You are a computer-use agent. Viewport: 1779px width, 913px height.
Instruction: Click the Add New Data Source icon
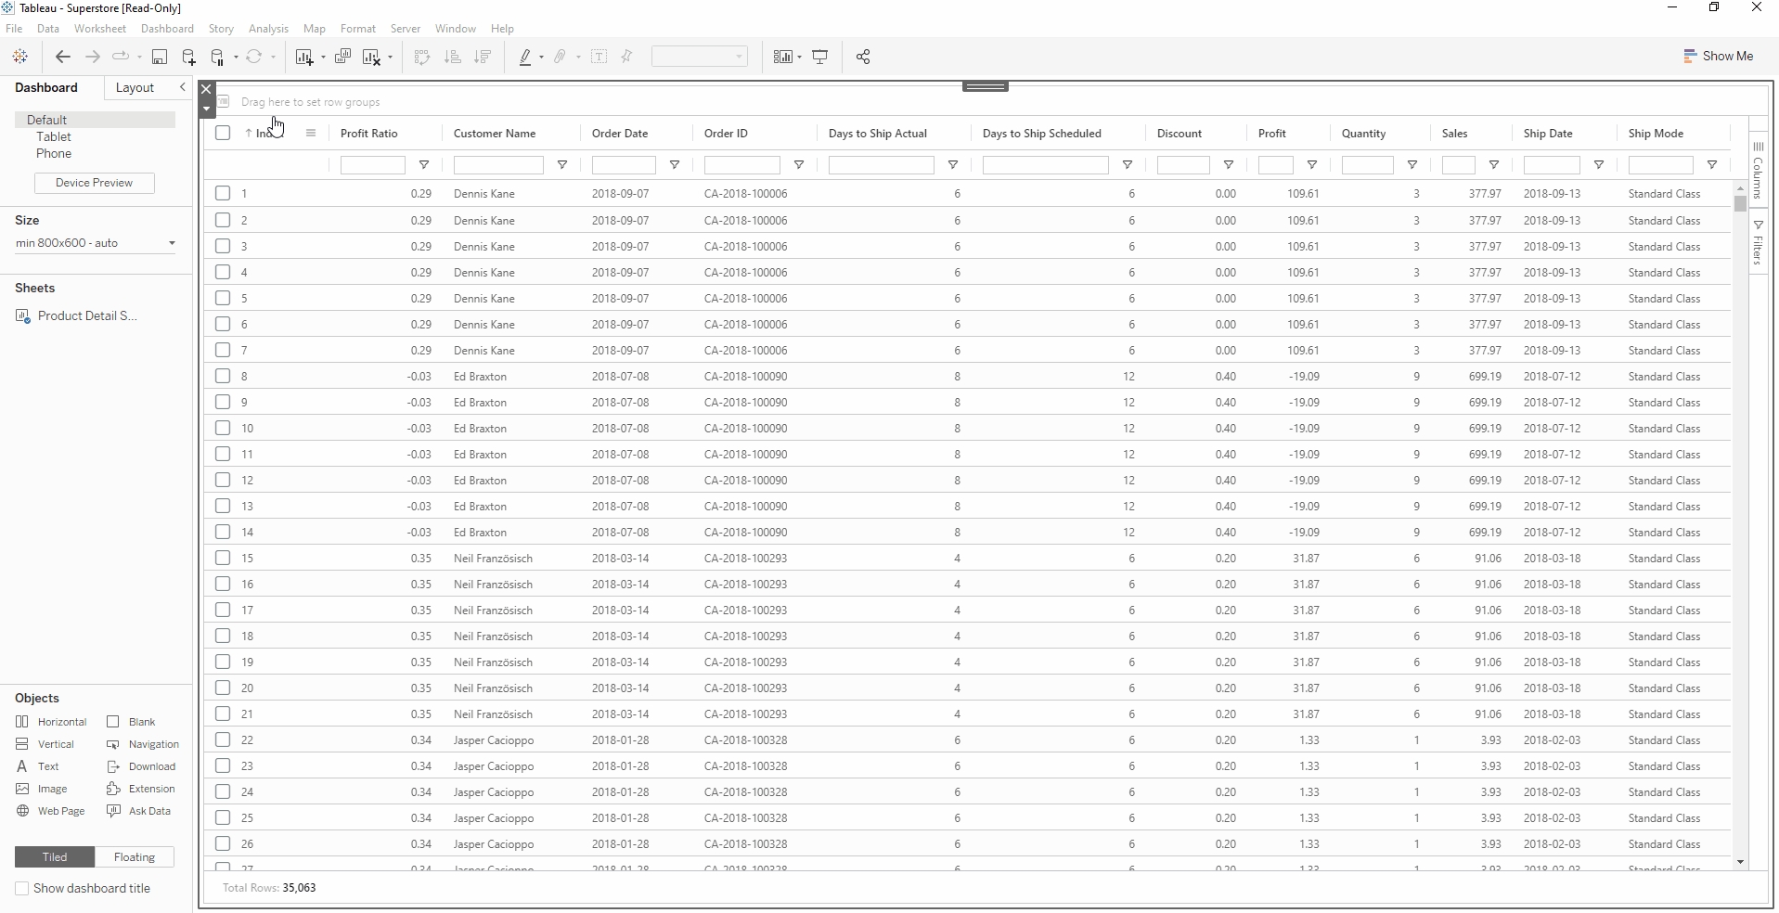pyautogui.click(x=188, y=58)
